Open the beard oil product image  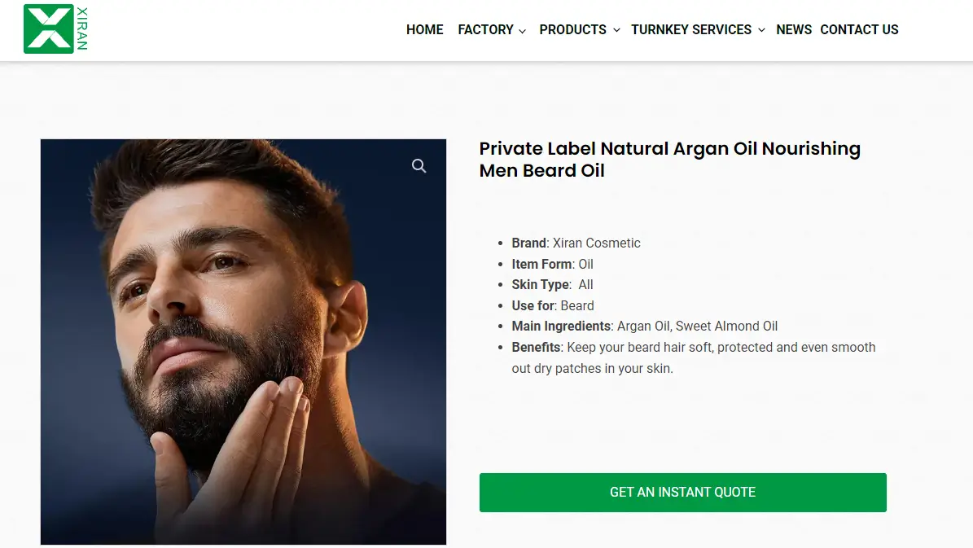[243, 341]
